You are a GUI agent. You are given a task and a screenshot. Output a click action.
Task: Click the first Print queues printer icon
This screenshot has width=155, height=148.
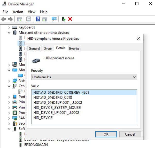pyautogui.click(x=15, y=102)
